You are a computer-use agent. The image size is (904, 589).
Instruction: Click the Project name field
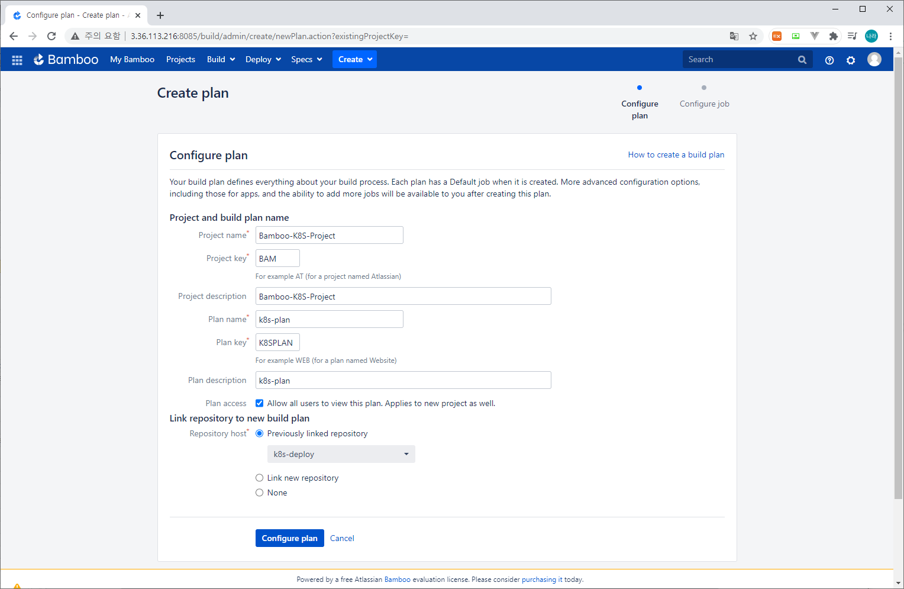coord(330,235)
